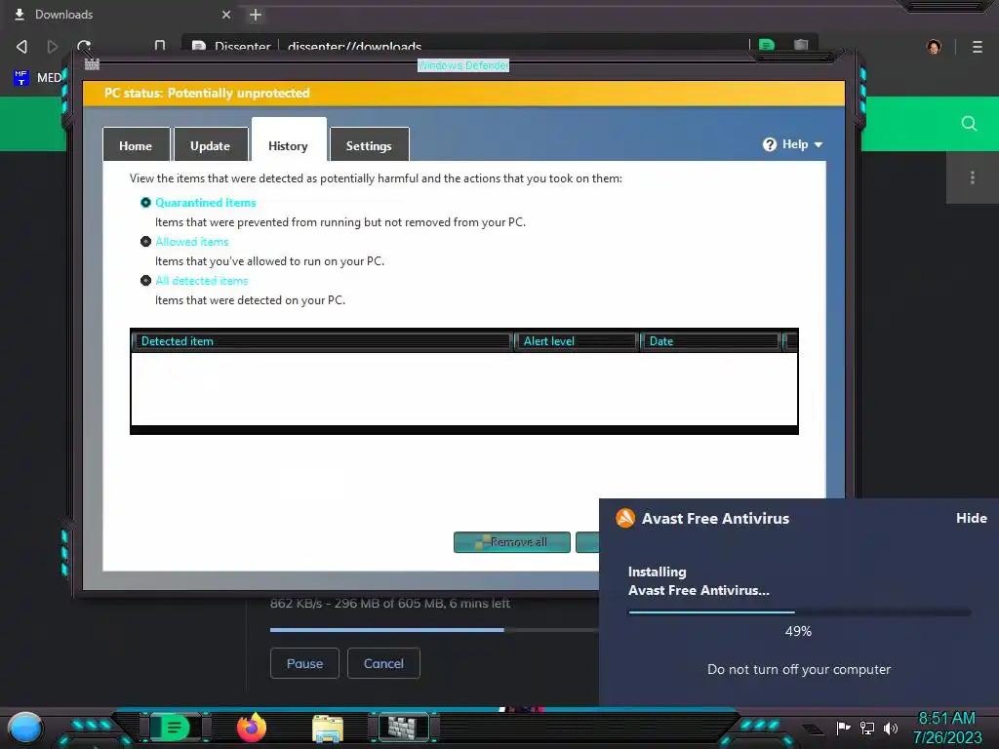Open the download item three-dot menu

(x=973, y=177)
